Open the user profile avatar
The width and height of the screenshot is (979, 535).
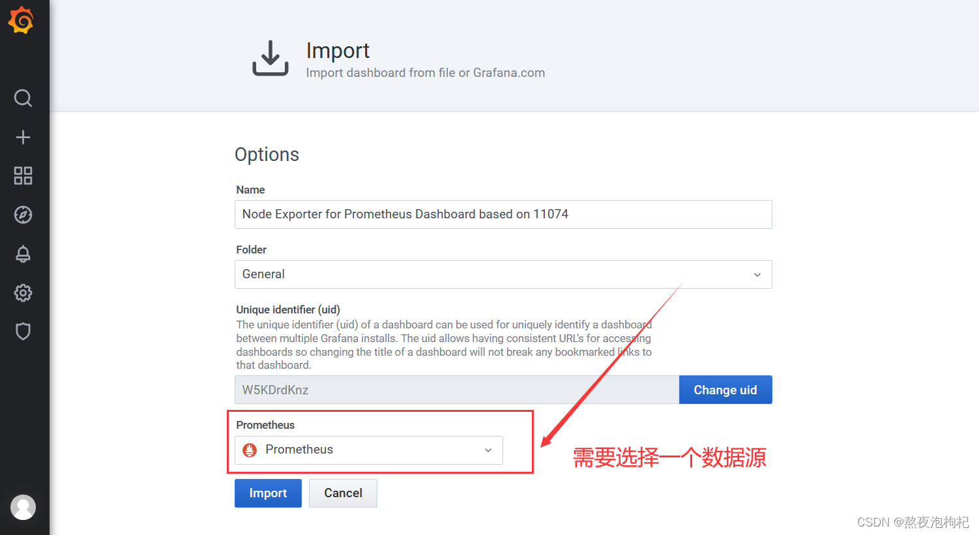click(23, 507)
